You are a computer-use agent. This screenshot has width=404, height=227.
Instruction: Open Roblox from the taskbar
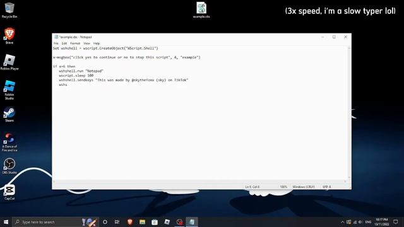coord(167,222)
